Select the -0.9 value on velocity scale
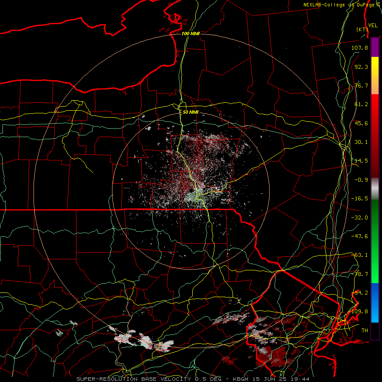382x382 pixels. [x=361, y=180]
